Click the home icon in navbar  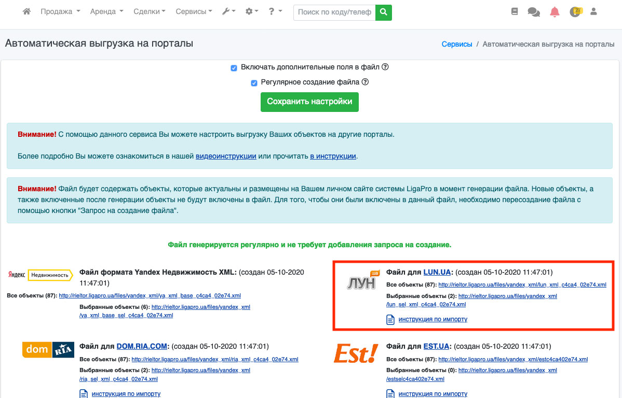pyautogui.click(x=27, y=11)
